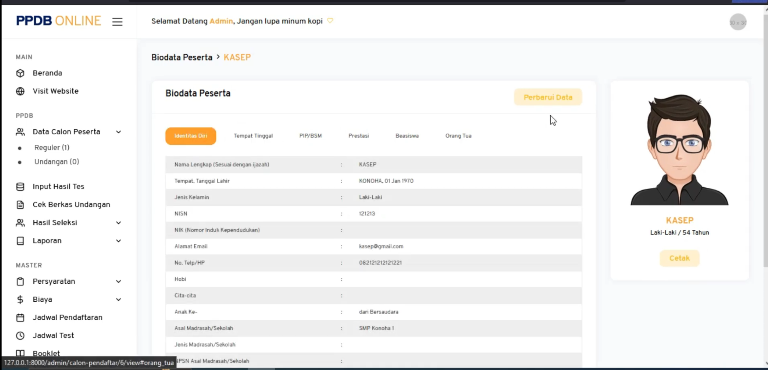
Task: Click the kasep@gmail.com email value
Action: (x=381, y=246)
